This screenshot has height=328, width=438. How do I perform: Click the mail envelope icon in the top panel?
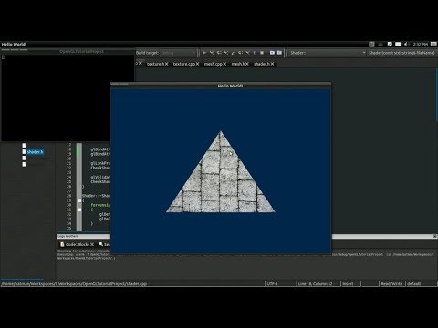tap(398, 45)
